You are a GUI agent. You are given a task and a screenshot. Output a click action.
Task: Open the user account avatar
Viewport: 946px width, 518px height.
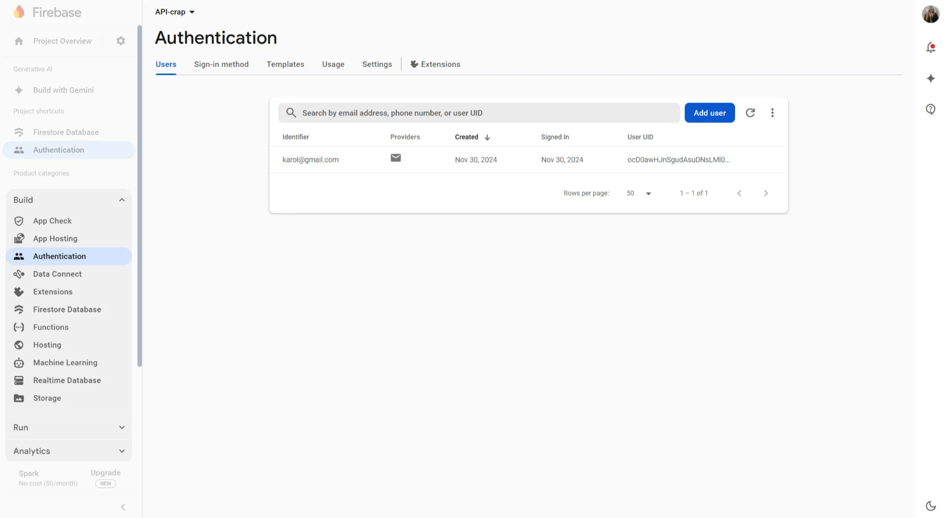coord(931,14)
